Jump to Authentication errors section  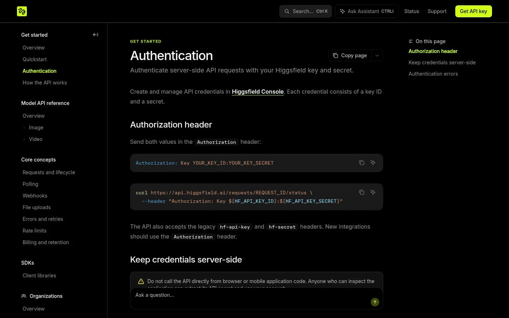tap(433, 74)
